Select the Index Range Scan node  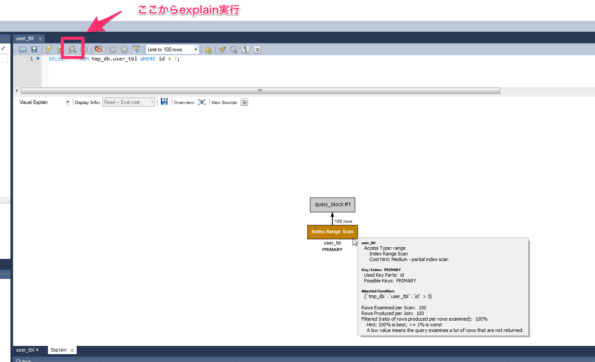point(332,232)
